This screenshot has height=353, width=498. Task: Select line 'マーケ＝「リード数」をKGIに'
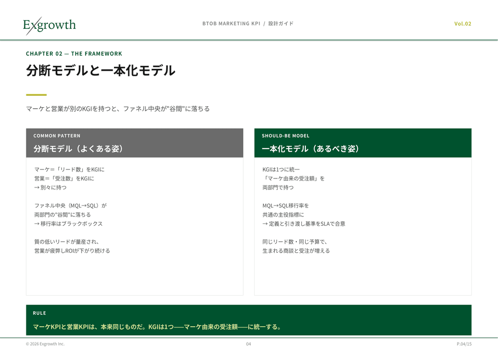click(x=69, y=170)
